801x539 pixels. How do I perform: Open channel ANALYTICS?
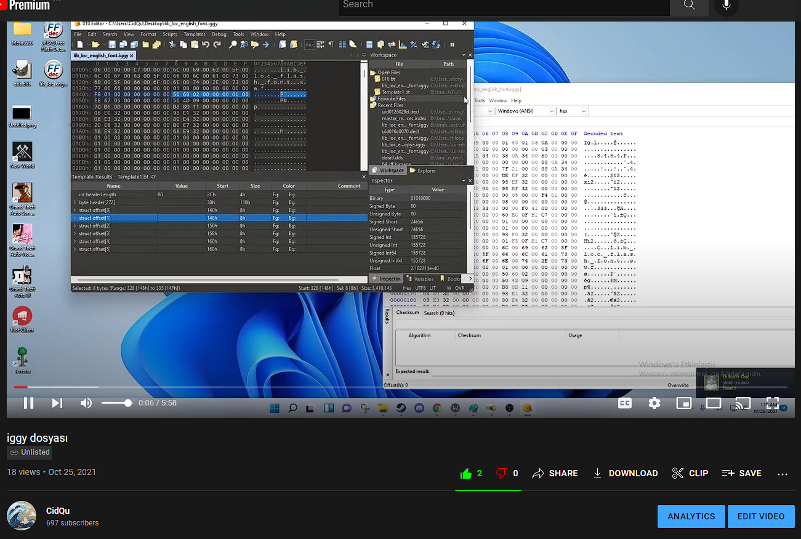(x=691, y=516)
